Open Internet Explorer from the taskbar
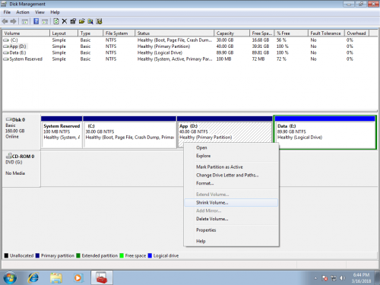This screenshot has width=380, height=285. click(33, 277)
